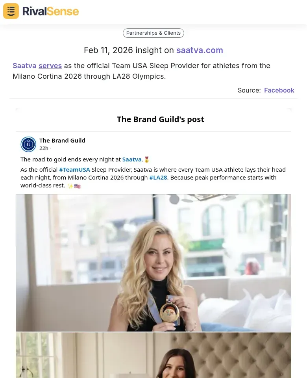Click the insight summary paragraph text
The image size is (307, 378).
click(141, 71)
